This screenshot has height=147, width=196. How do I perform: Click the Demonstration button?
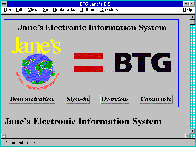click(32, 99)
